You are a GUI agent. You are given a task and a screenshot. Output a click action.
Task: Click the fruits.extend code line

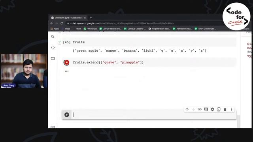click(108, 62)
